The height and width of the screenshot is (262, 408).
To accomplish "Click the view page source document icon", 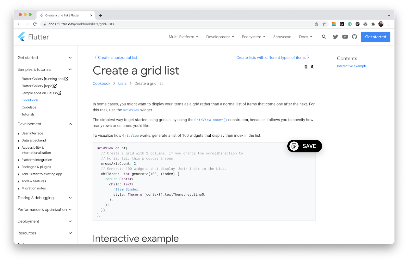I will click(306, 67).
